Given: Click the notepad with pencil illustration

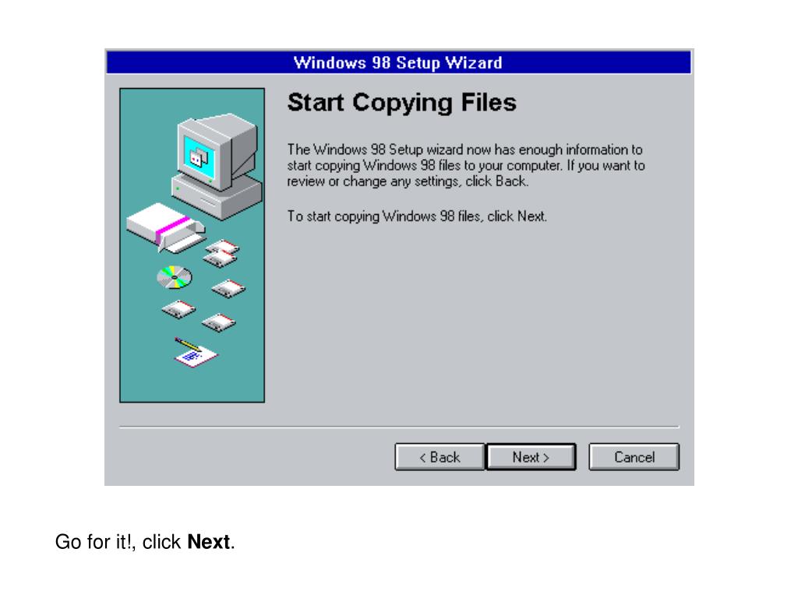Looking at the screenshot, I should (x=196, y=352).
